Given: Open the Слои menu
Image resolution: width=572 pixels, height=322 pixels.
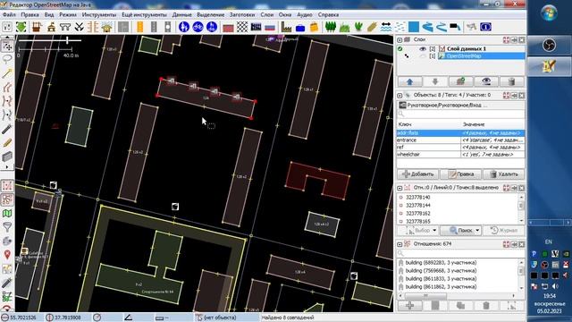Looking at the screenshot, I should tap(267, 14).
